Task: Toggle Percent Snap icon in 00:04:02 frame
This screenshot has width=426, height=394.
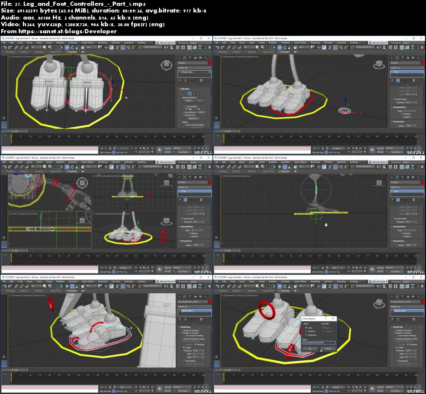Action: click(x=128, y=167)
